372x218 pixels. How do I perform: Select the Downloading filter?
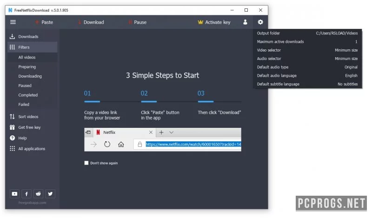coord(33,76)
